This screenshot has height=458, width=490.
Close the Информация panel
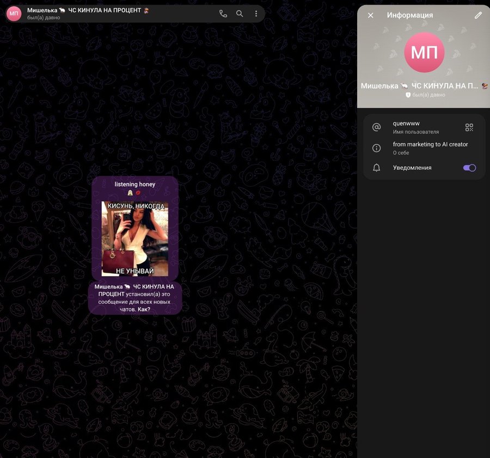tap(371, 15)
